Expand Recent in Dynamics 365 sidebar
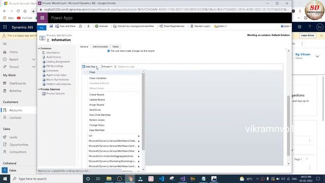 pyautogui.click(x=34, y=59)
